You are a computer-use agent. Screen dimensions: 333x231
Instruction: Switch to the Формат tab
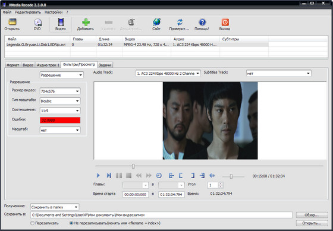click(13, 65)
